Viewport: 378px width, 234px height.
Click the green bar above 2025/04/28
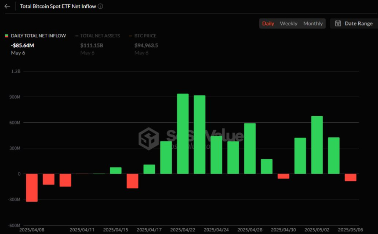click(x=250, y=148)
